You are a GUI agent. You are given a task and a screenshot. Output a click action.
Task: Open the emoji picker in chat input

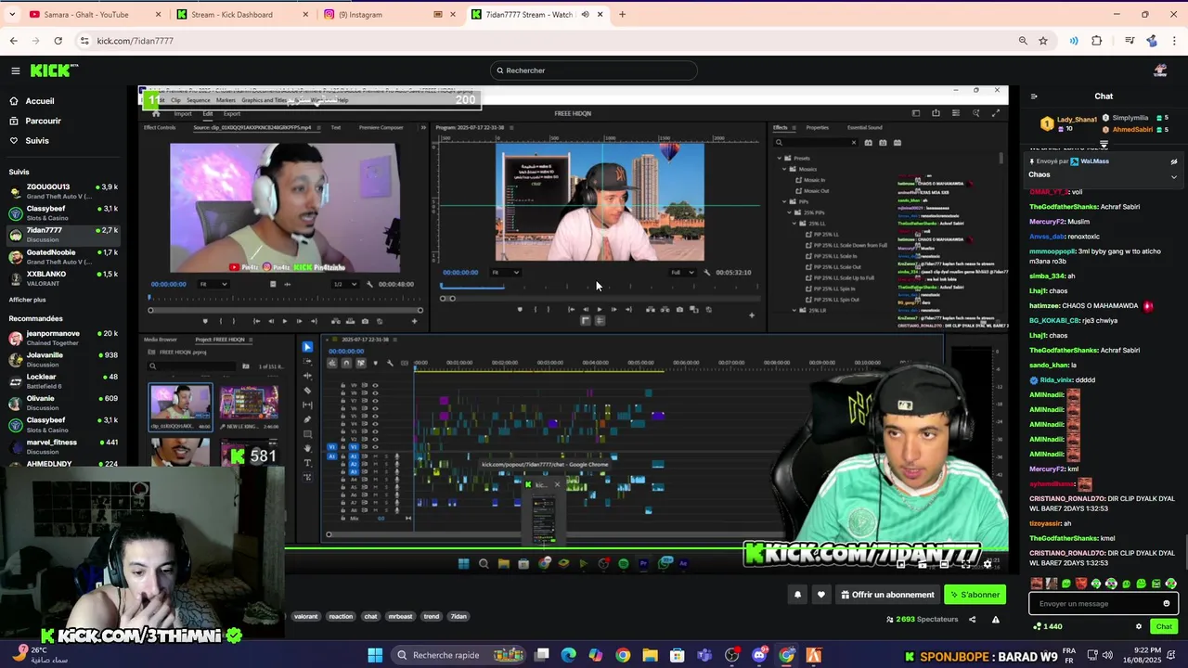(1167, 604)
